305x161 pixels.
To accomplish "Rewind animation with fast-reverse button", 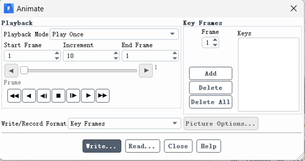I will (14, 96).
